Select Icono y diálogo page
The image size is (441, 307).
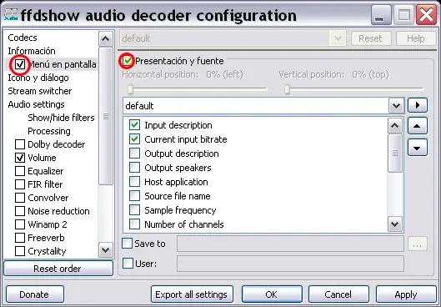click(38, 78)
